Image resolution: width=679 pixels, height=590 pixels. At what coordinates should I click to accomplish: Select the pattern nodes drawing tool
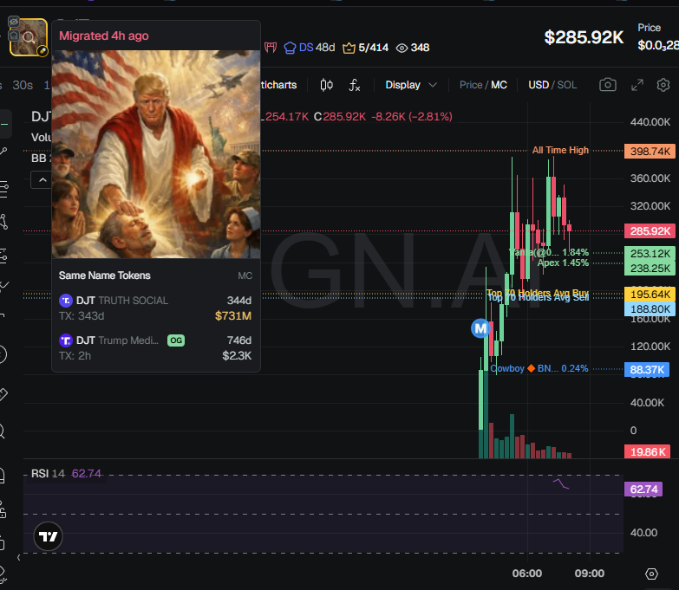[x=3, y=222]
